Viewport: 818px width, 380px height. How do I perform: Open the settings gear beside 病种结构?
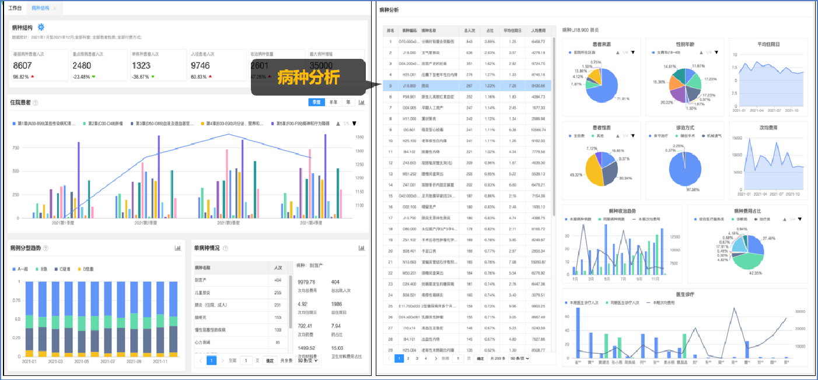(x=41, y=27)
